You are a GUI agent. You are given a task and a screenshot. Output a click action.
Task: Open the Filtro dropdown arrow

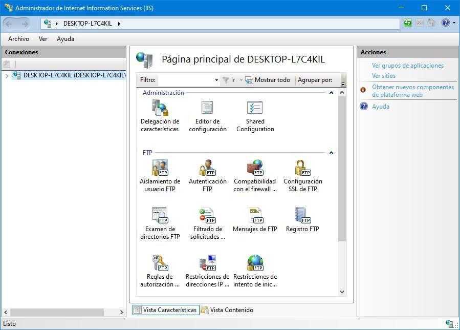(216, 80)
